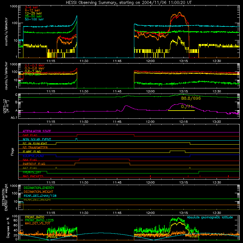Click the 0.8-7 MeV legend entry
The height and width of the screenshot is (243, 243).
pyautogui.click(x=33, y=71)
